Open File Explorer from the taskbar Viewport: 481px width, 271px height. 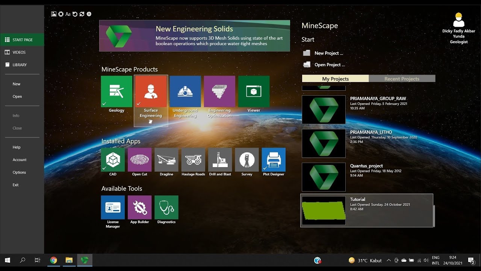coord(69,260)
